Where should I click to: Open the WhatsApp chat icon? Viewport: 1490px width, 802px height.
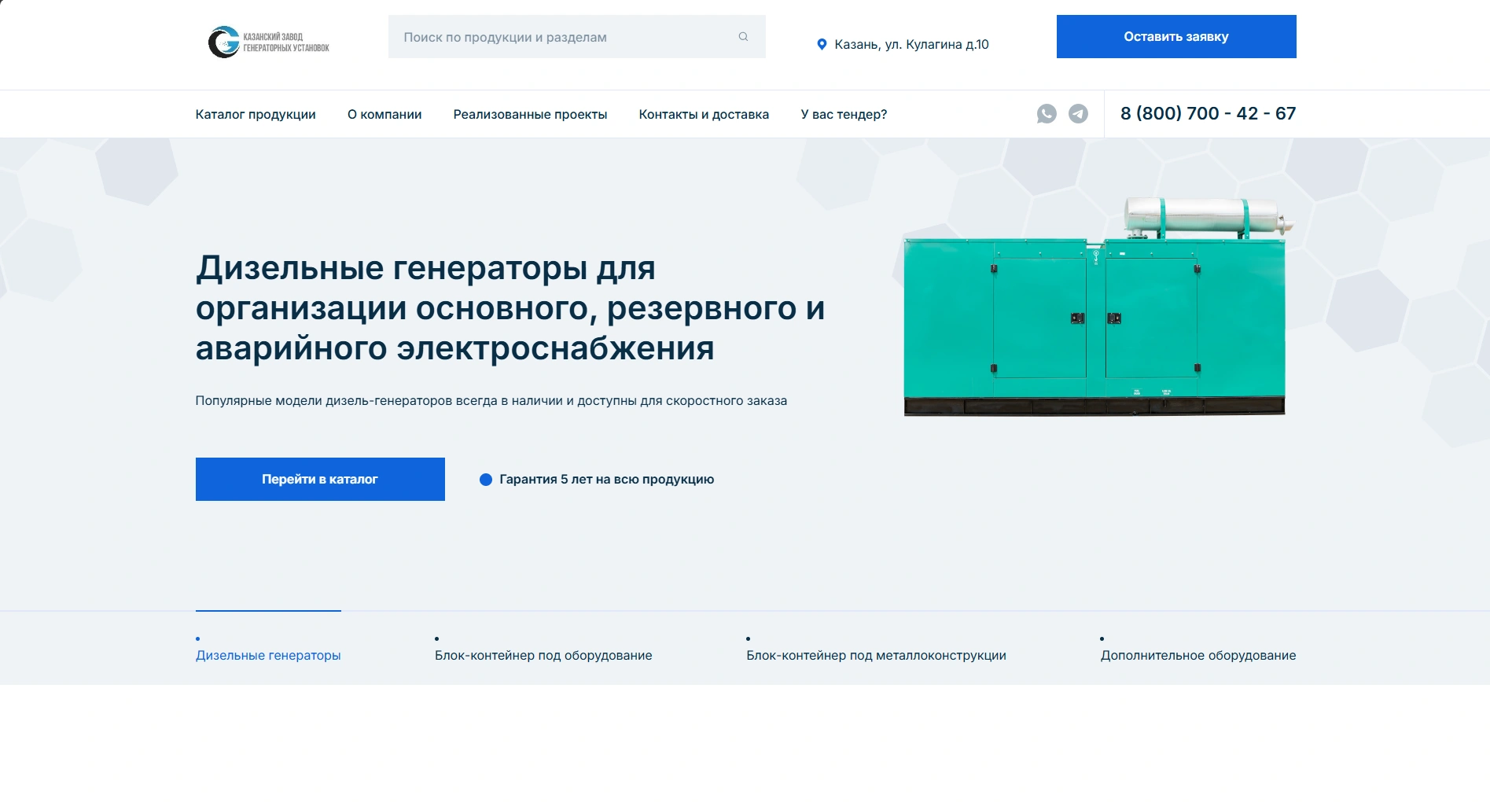[1047, 114]
